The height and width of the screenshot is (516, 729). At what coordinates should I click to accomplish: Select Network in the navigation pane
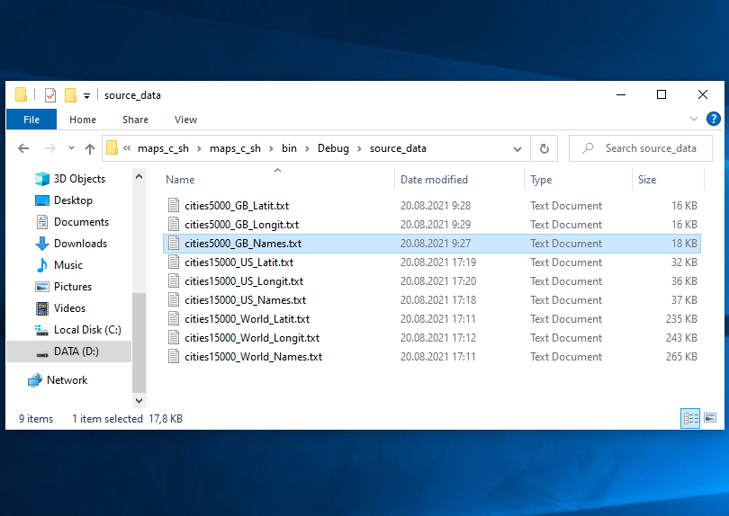(x=58, y=380)
